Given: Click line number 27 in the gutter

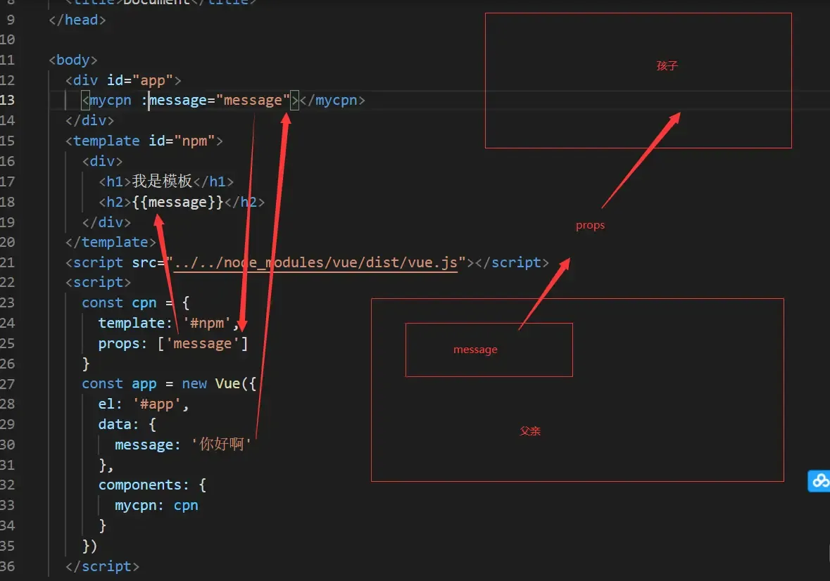Looking at the screenshot, I should pyautogui.click(x=8, y=384).
